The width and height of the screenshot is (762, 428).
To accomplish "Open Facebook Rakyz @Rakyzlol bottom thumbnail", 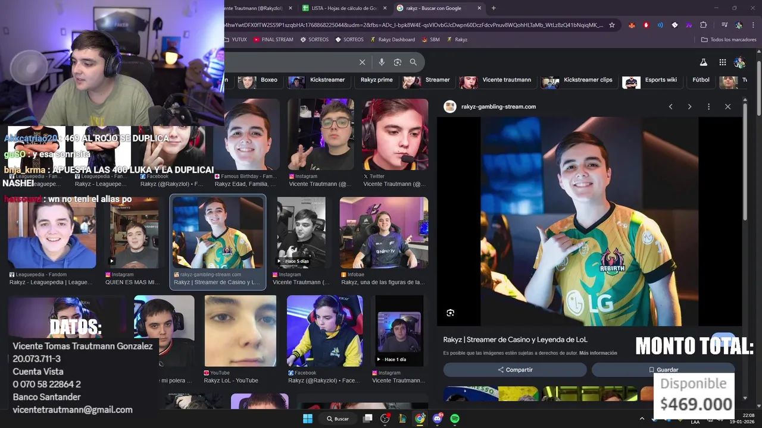I will point(325,331).
